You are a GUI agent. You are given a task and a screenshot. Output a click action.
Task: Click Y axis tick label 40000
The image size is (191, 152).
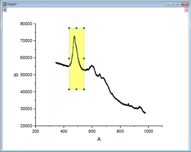tap(26, 92)
